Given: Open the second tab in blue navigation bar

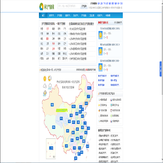Looking at the screenshot, I should (52, 15).
